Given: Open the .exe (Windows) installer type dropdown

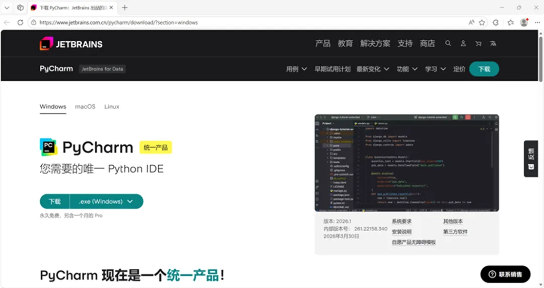Looking at the screenshot, I should 106,201.
